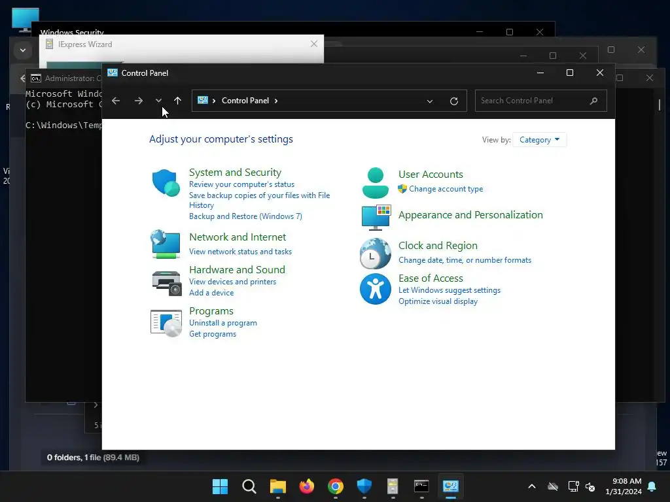
Task: Show hidden icons in system tray
Action: click(x=532, y=486)
